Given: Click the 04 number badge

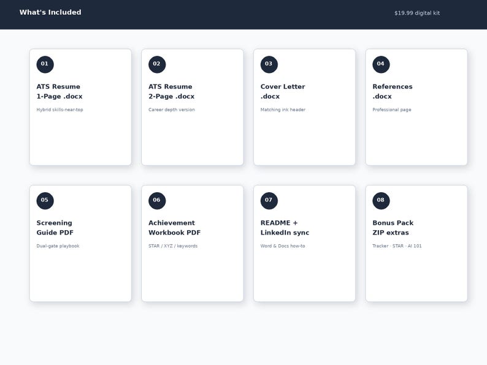Looking at the screenshot, I should [x=381, y=64].
